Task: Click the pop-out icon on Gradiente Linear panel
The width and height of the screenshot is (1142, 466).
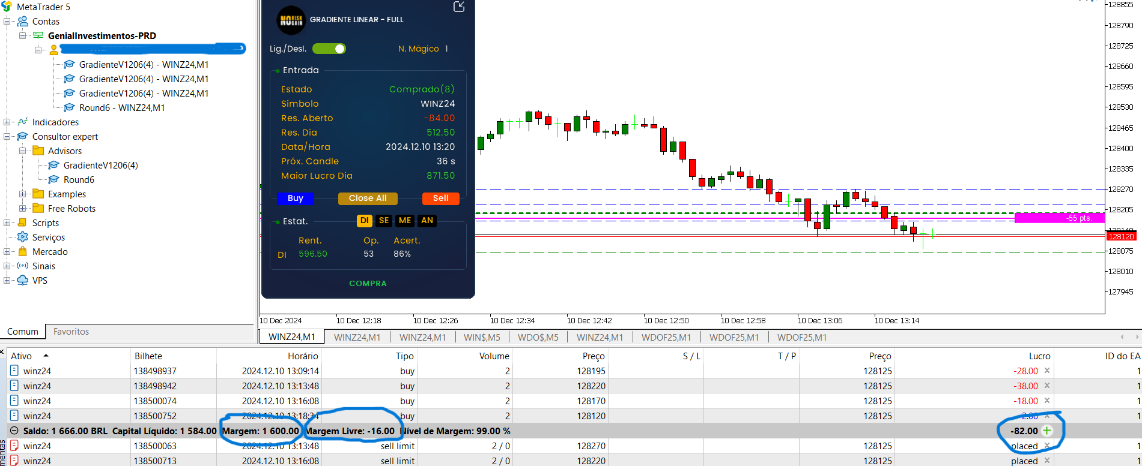Action: [x=459, y=7]
